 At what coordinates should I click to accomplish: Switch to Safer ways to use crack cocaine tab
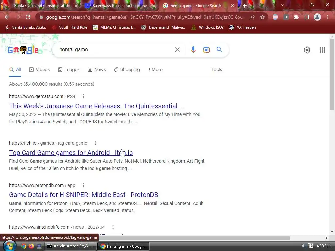coord(119,6)
